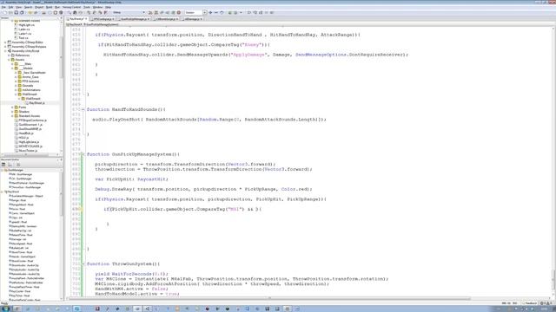This screenshot has width=556, height=312.
Task: Expand the Assembly-CSharp-Editor project node
Action: tap(5, 42)
